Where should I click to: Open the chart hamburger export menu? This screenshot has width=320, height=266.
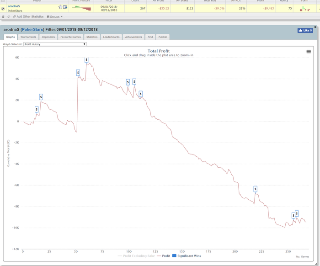[x=309, y=52]
